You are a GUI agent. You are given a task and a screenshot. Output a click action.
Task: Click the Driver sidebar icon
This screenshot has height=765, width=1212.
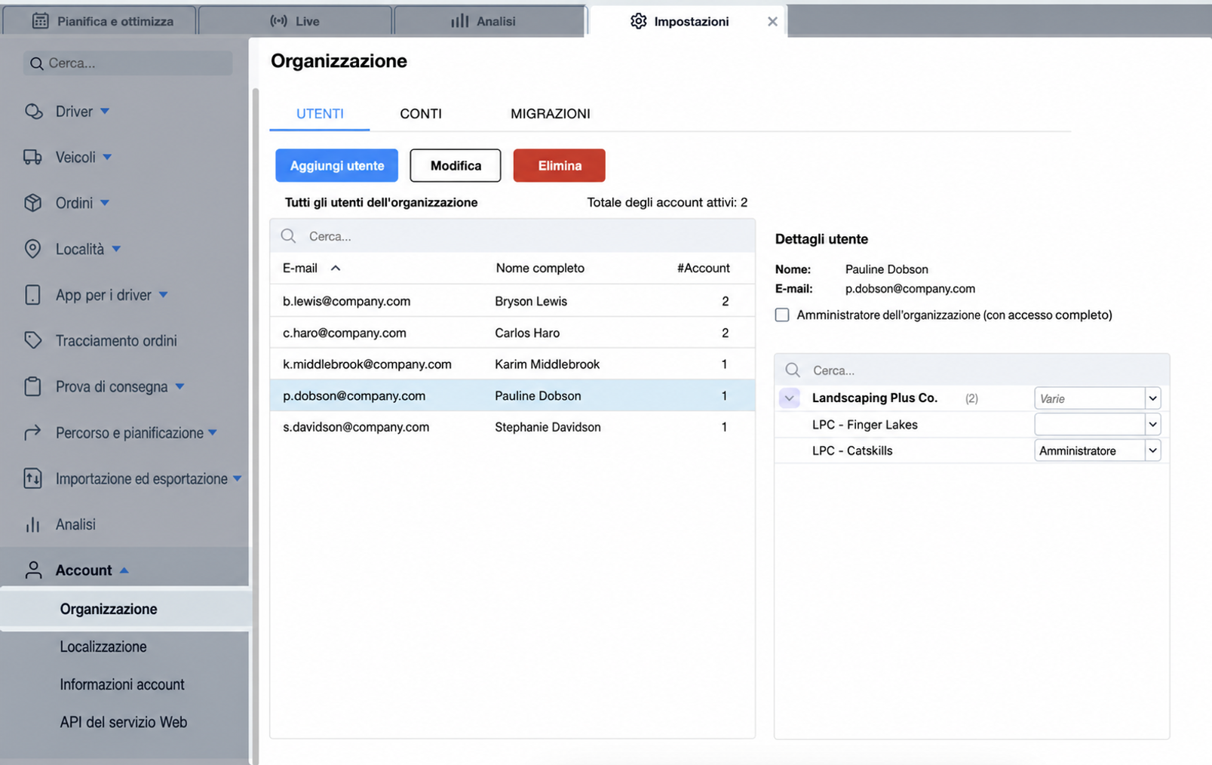click(x=33, y=112)
